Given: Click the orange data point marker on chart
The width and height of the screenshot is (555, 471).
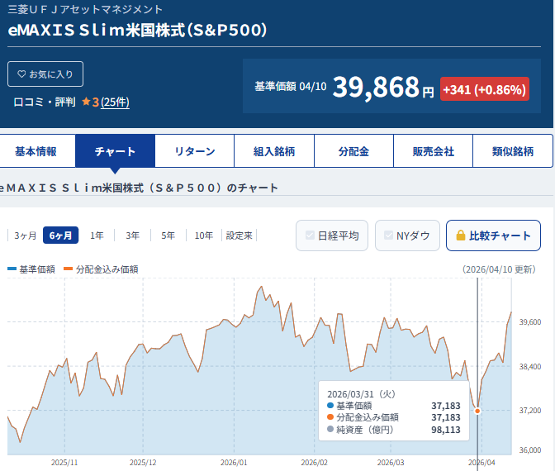Looking at the screenshot, I should click(477, 411).
